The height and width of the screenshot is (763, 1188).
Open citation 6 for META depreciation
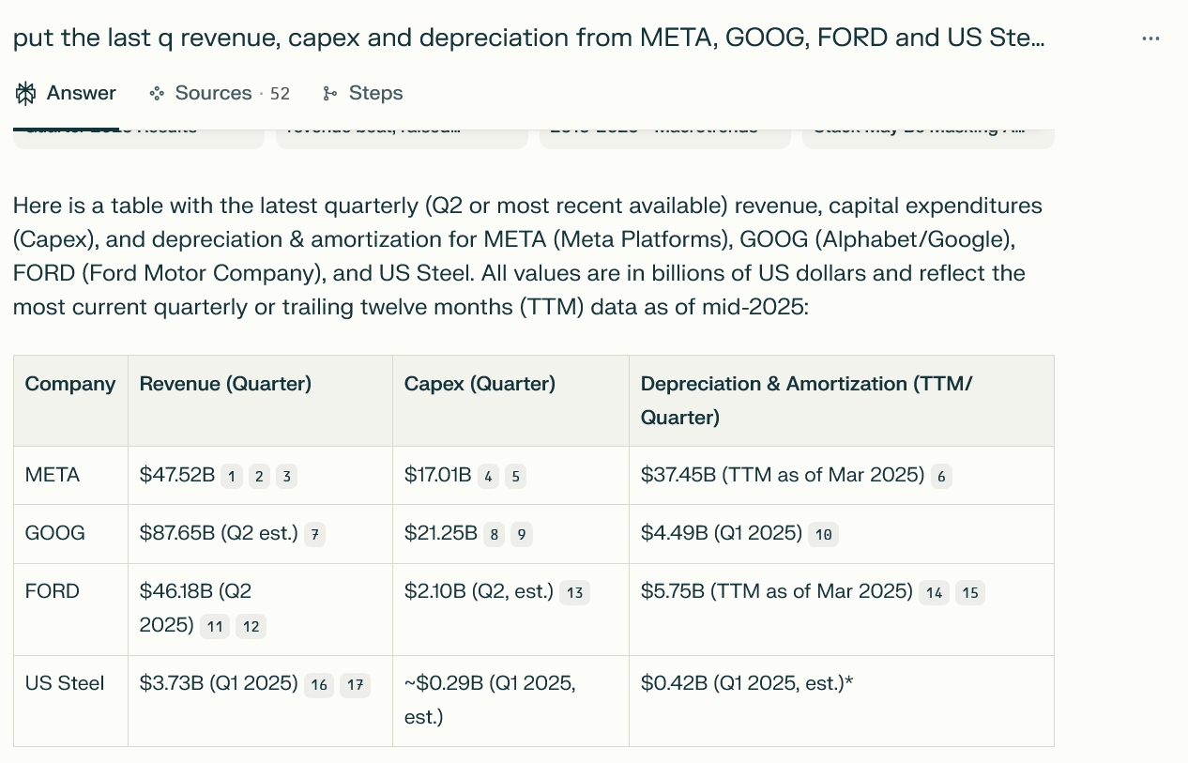tap(941, 477)
